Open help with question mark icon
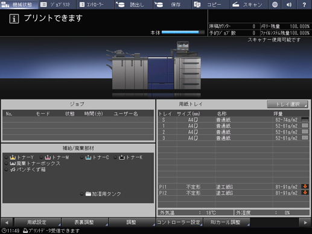This screenshot has width=312, height=234. pos(304,4)
